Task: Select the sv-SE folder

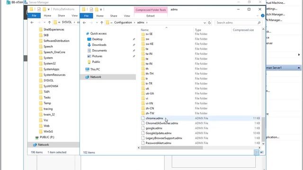Action: 149,34
